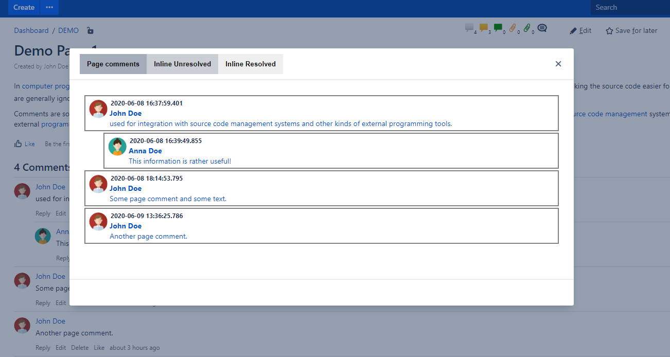This screenshot has height=357, width=670.
Task: Open the Dashboard breadcrumb link
Action: point(31,30)
